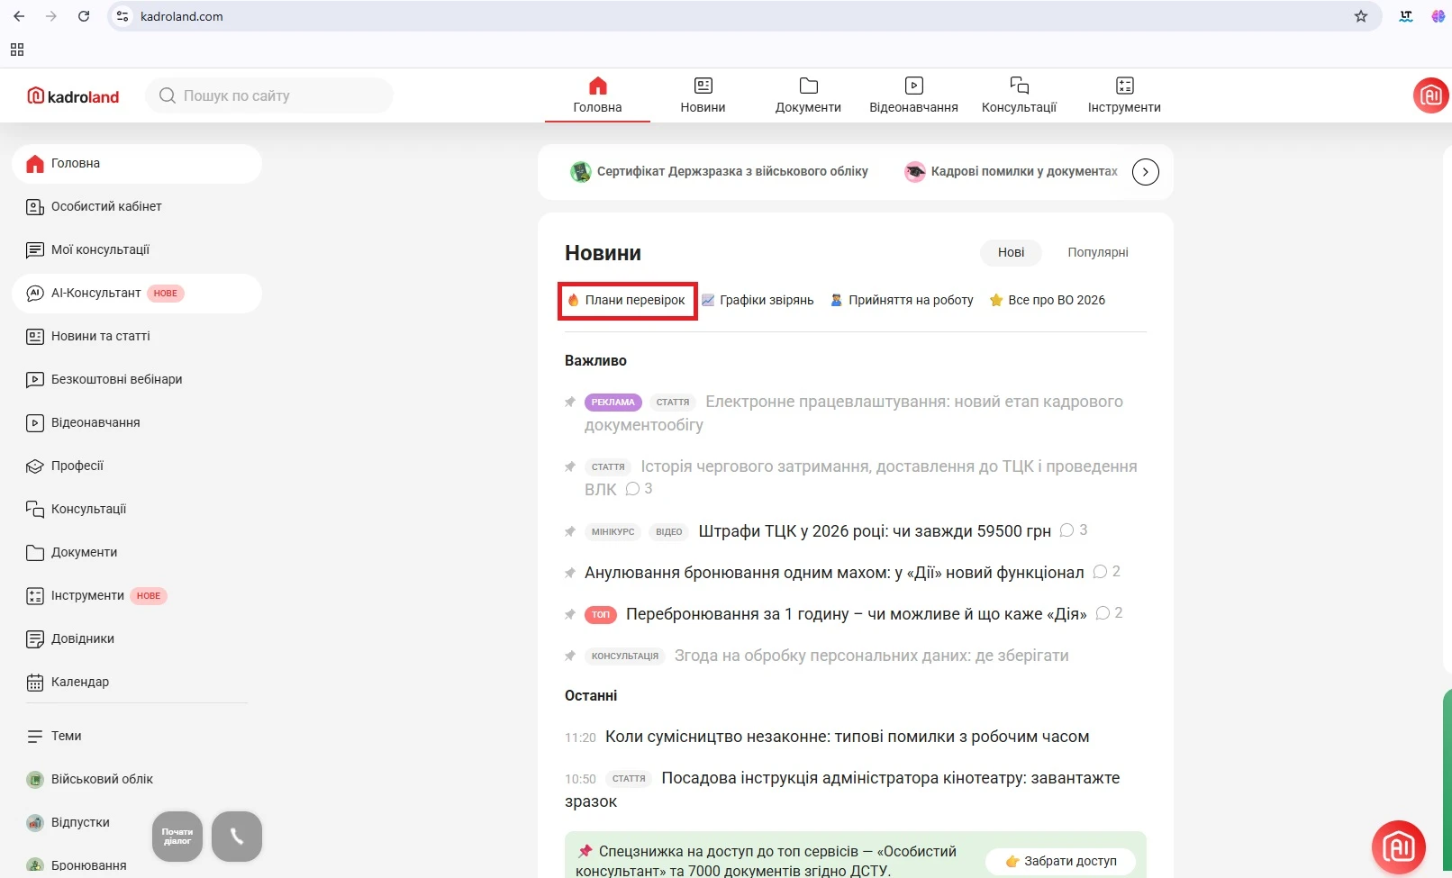1452x878 pixels.
Task: Bookmark this page with the star icon
Action: (1360, 16)
